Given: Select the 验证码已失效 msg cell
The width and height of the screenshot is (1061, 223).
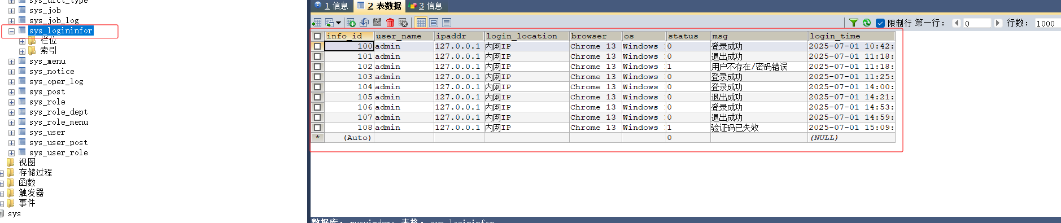Looking at the screenshot, I should [x=759, y=128].
